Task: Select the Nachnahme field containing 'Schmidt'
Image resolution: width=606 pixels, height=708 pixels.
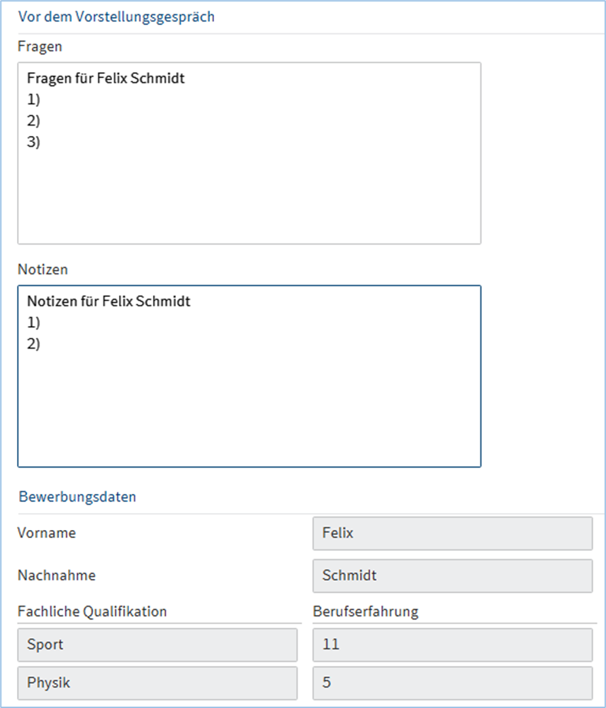Action: tap(452, 576)
